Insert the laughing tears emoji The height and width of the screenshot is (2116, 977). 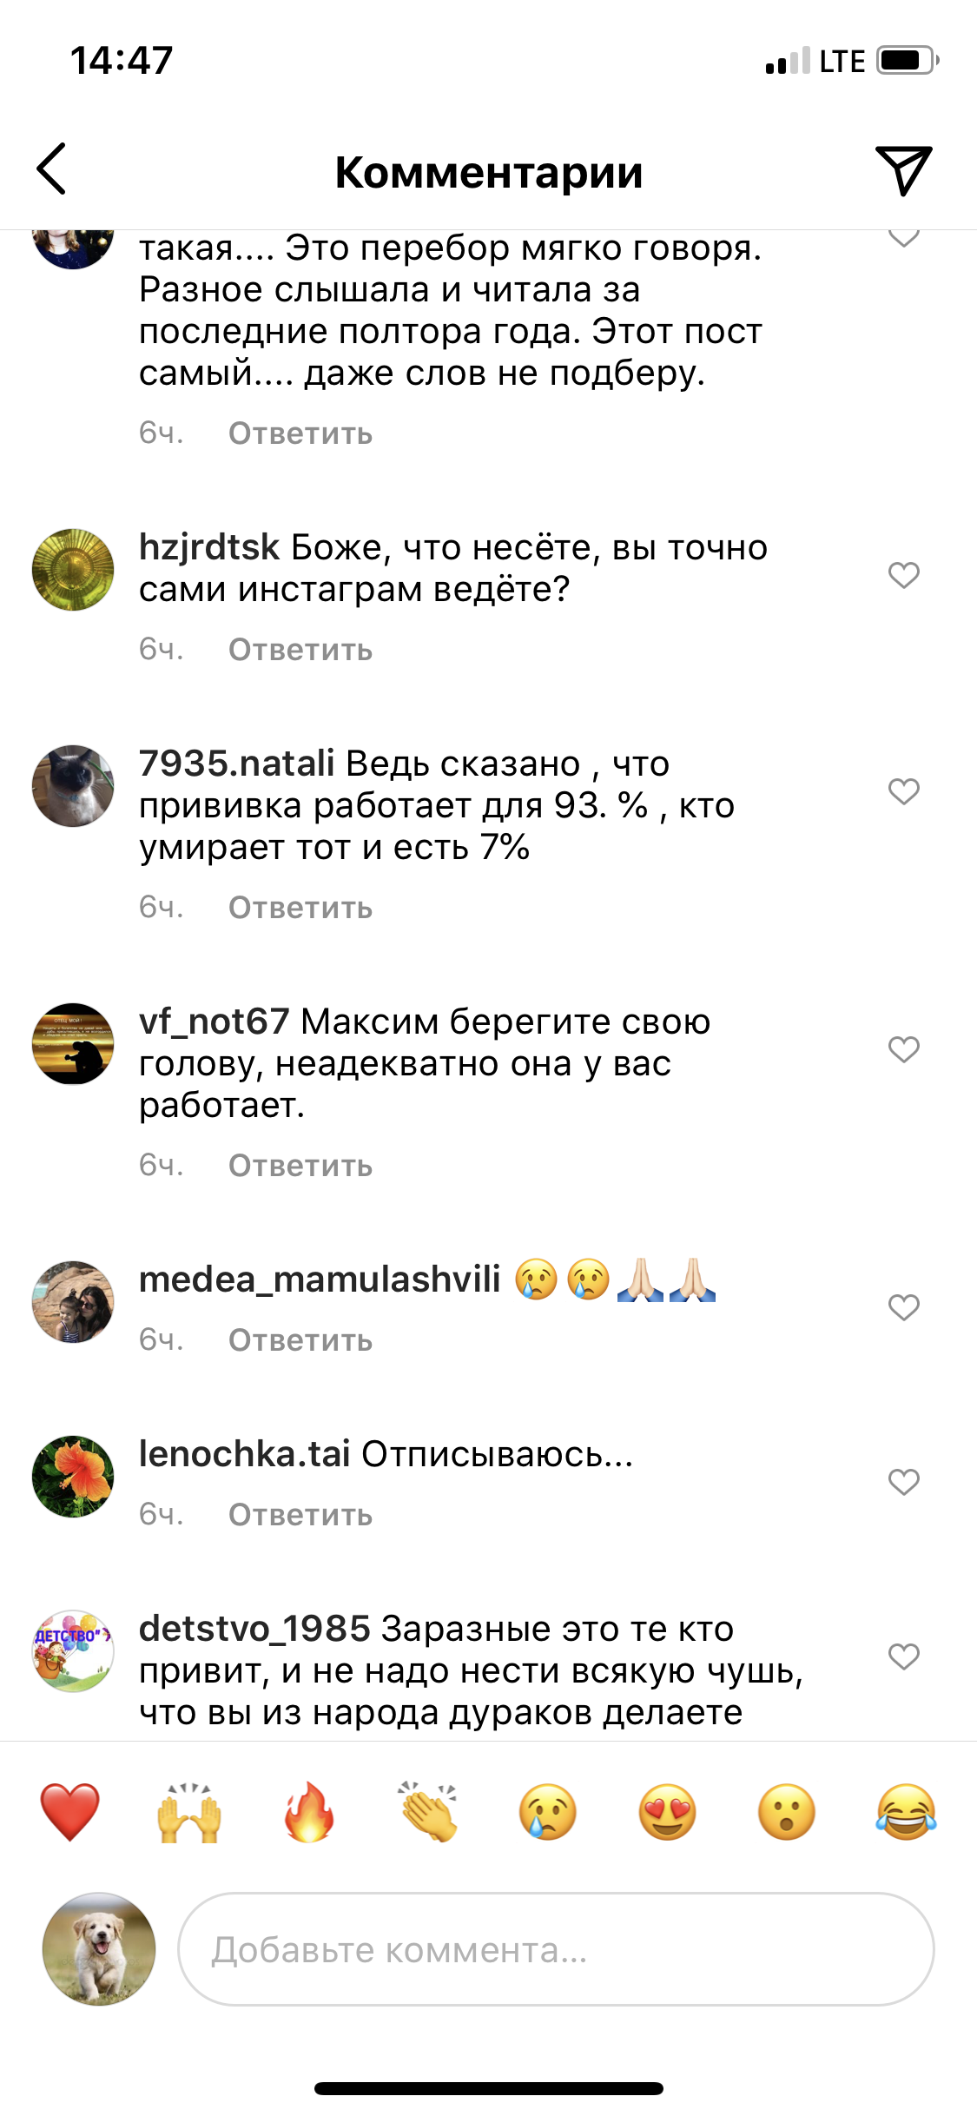pos(906,1812)
